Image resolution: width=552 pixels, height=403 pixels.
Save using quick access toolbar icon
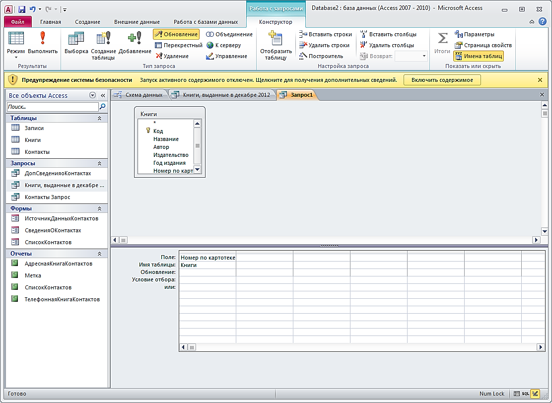[x=21, y=9]
